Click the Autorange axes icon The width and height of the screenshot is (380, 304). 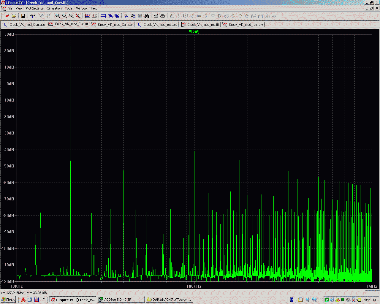pos(94,16)
